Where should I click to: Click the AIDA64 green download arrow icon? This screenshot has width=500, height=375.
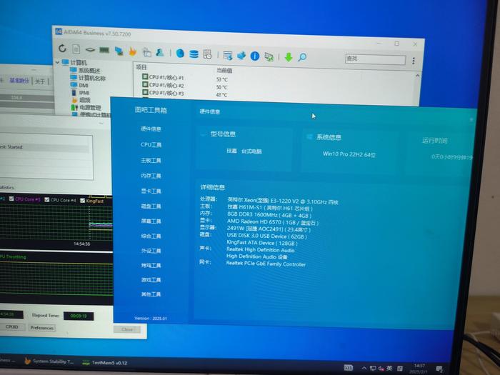(289, 57)
